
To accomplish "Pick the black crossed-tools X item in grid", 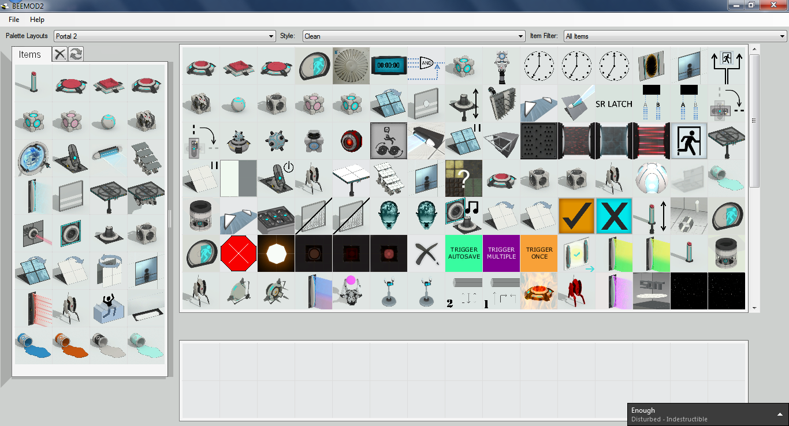I will [426, 253].
